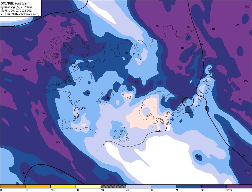Click the 'og Rakastig (%) í 925hPa' line
This screenshot has height=192, width=252.
pos(16,7)
